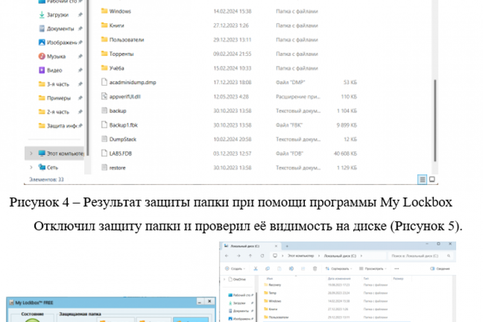Open Музыка in Figure 4 Explorer sidebar
483x322 pixels.
click(52, 56)
